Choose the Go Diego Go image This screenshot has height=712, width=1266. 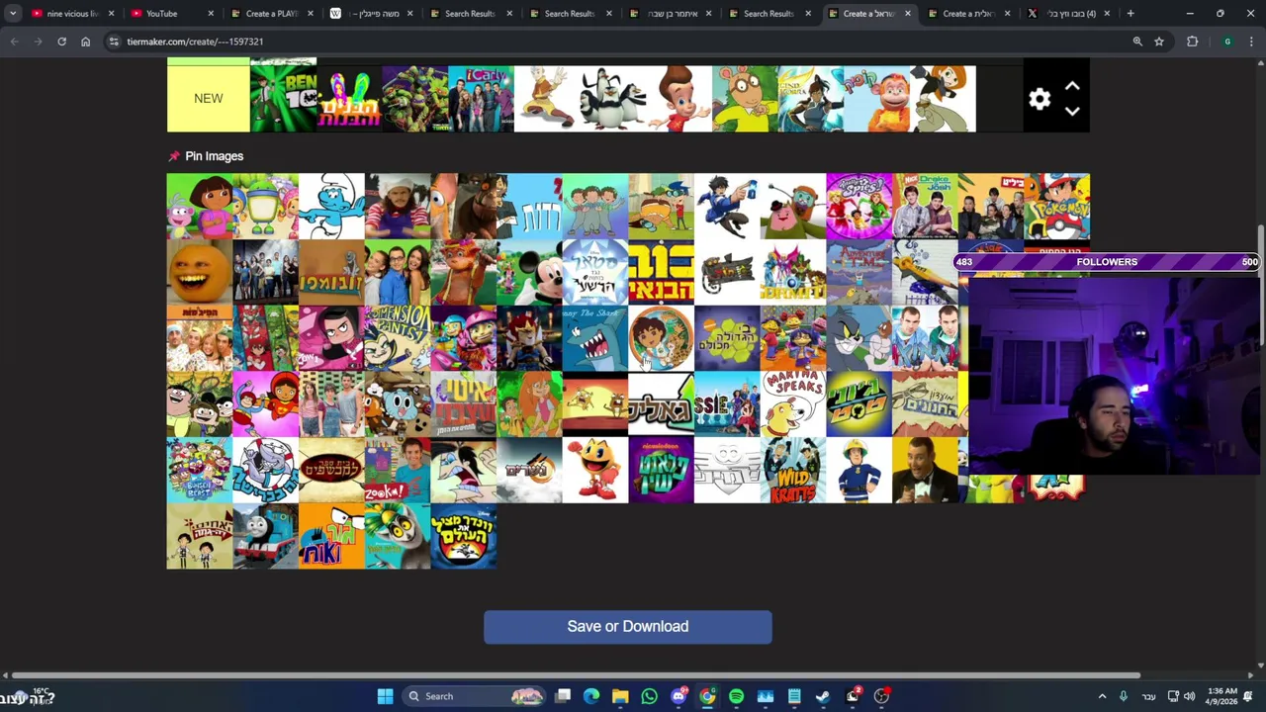(661, 338)
